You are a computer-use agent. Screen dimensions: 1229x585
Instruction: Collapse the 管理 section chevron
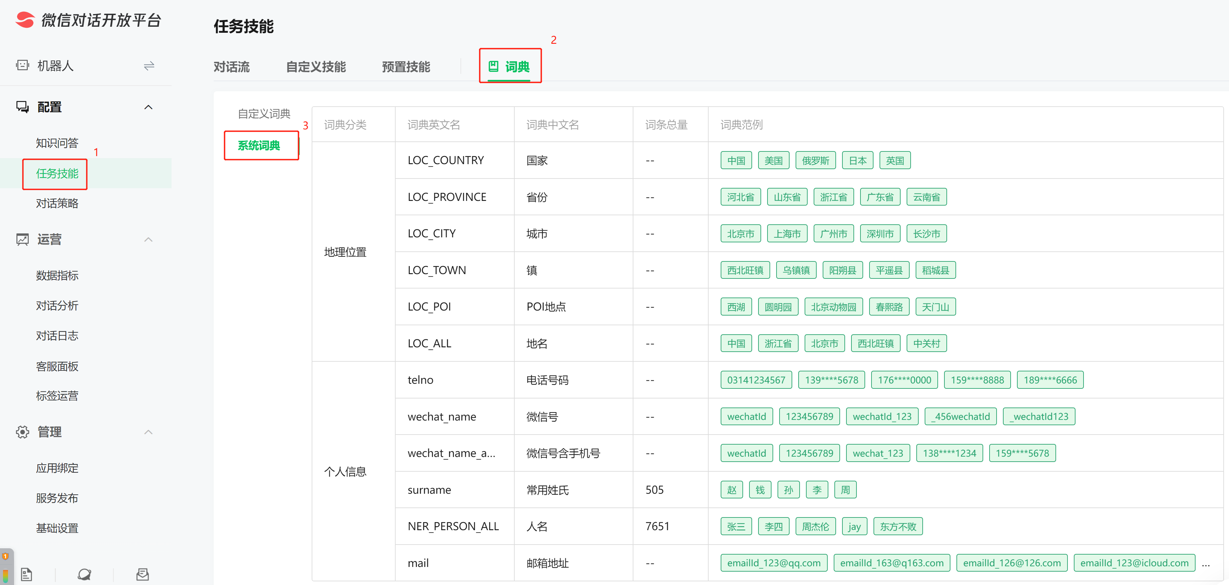click(148, 432)
